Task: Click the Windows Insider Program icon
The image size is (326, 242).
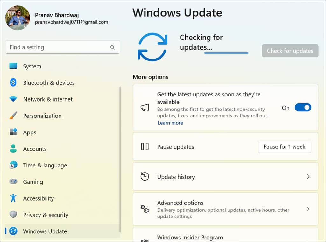Action: pyautogui.click(x=145, y=240)
